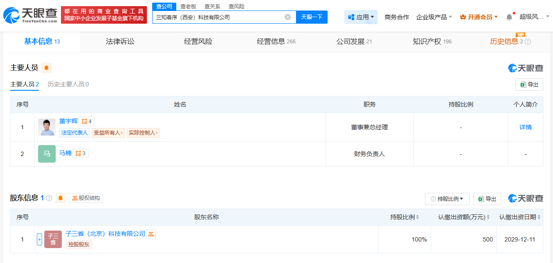Open 马楠's profile link
The width and height of the screenshot is (553, 263).
(x=65, y=153)
